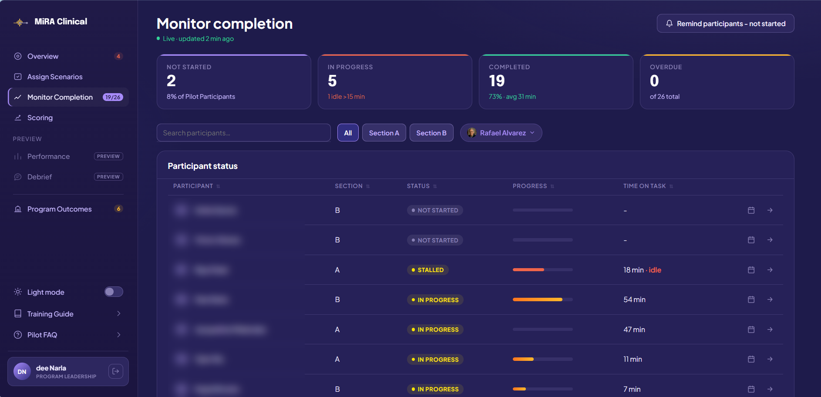Viewport: 821px width, 397px height.
Task: Click the Completed summary card
Action: point(556,82)
